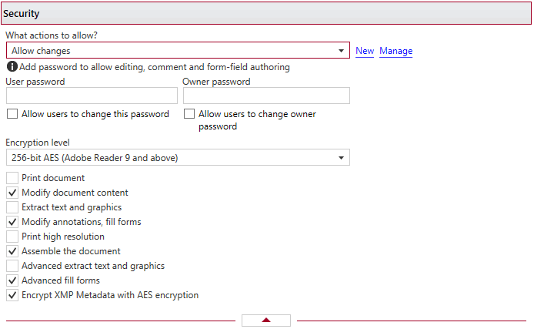
Task: Uncheck Modify annotations, fill forms
Action: (x=12, y=222)
